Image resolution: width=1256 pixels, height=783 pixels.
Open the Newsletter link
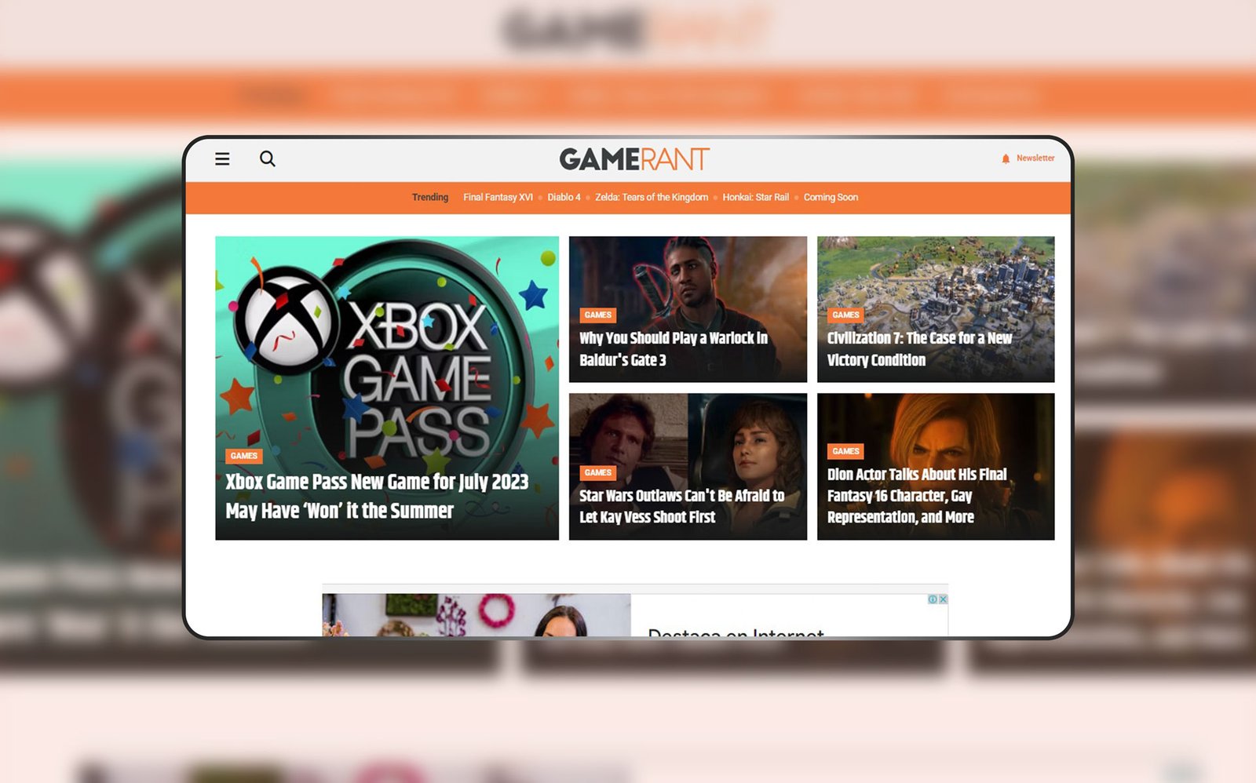[x=1035, y=158]
